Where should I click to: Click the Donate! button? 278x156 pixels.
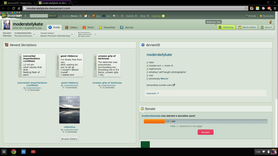point(206,132)
